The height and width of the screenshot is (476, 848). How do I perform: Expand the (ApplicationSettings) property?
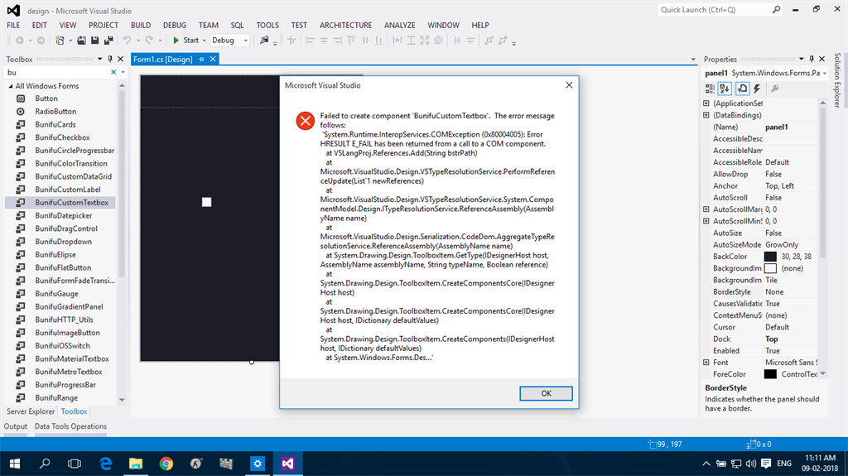click(x=706, y=103)
